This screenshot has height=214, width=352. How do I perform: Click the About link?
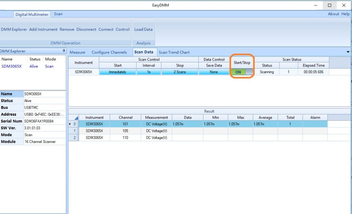click(x=333, y=14)
